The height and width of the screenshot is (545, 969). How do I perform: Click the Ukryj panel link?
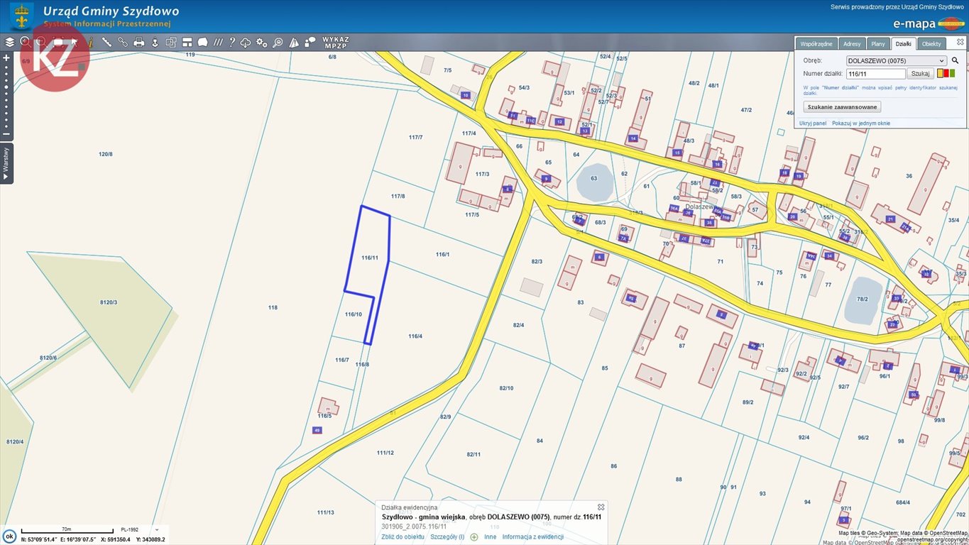click(813, 123)
